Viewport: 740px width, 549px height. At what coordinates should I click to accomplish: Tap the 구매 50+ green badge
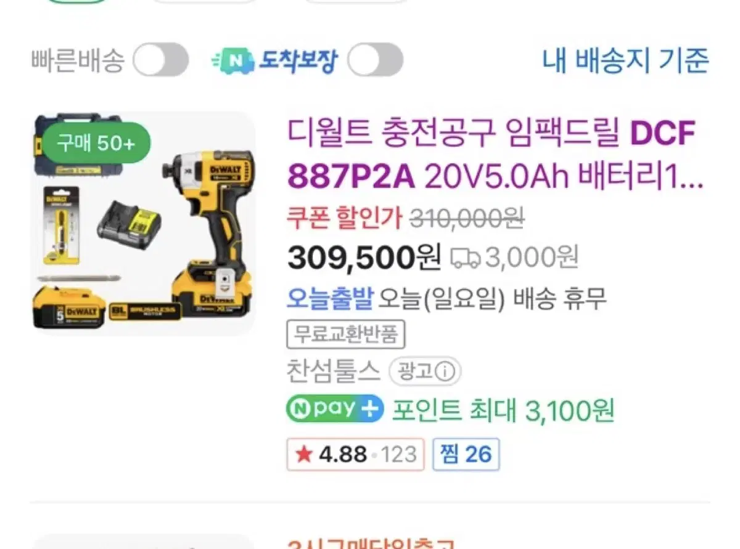pos(96,144)
